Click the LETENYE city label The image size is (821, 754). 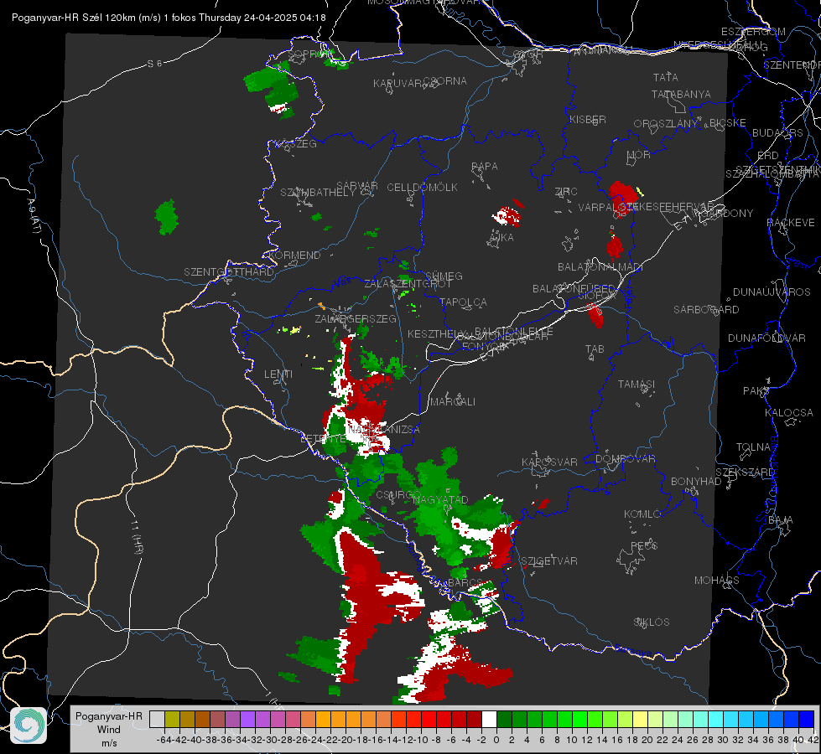[x=323, y=439]
